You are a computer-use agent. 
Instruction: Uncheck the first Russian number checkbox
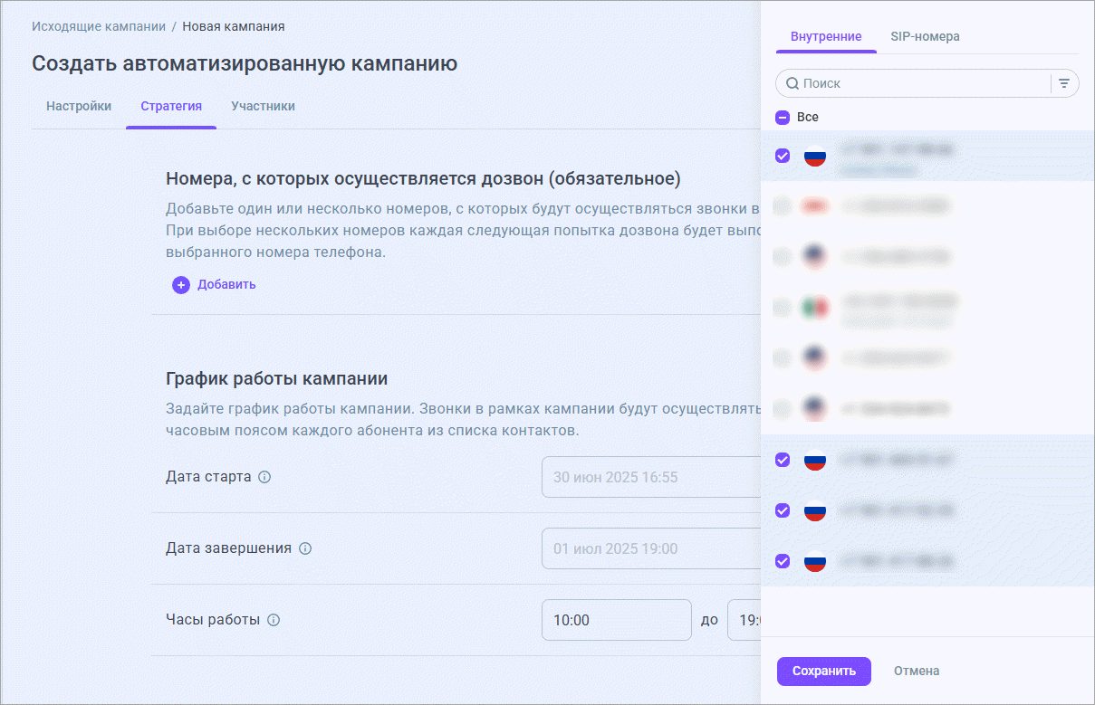(x=783, y=156)
